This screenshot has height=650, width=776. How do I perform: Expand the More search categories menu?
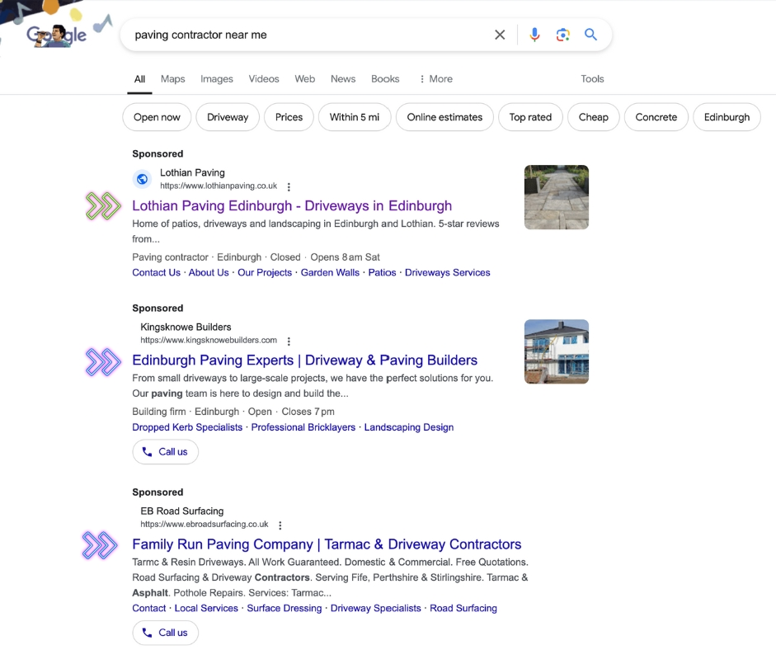point(435,79)
